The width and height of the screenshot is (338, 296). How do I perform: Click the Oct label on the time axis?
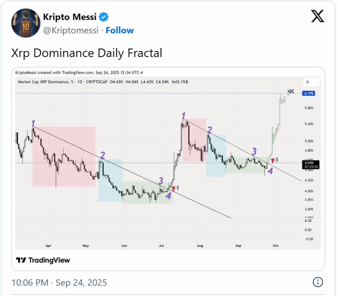point(275,245)
